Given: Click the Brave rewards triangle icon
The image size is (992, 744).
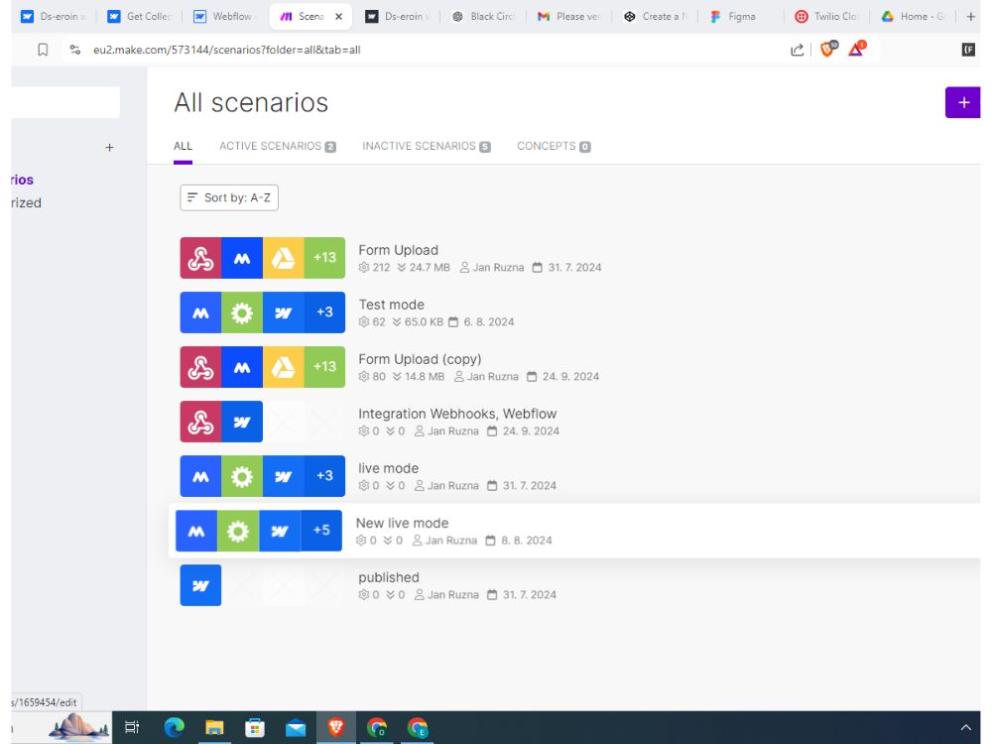Looking at the screenshot, I should (x=856, y=50).
